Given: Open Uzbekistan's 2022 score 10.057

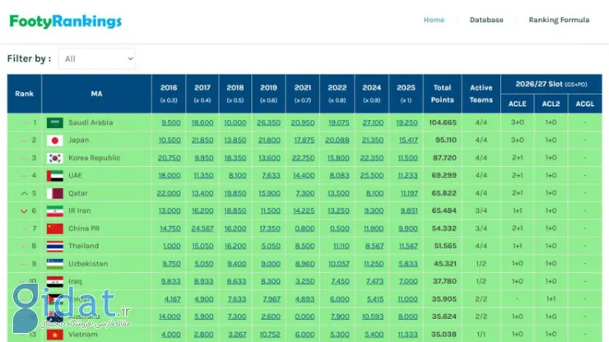Looking at the screenshot, I should click(339, 264).
